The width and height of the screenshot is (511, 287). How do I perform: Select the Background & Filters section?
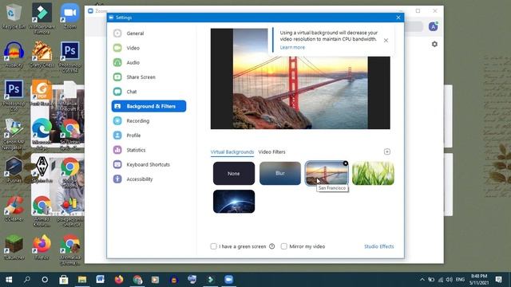pyautogui.click(x=149, y=106)
